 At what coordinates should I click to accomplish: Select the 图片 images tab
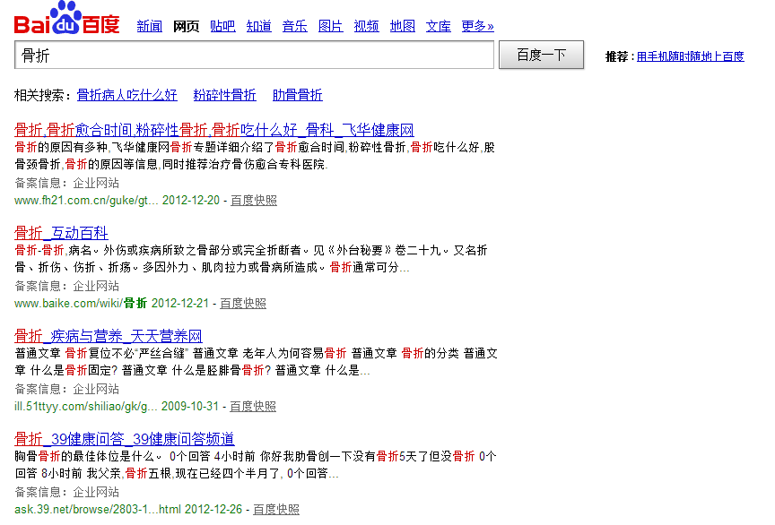[x=330, y=27]
